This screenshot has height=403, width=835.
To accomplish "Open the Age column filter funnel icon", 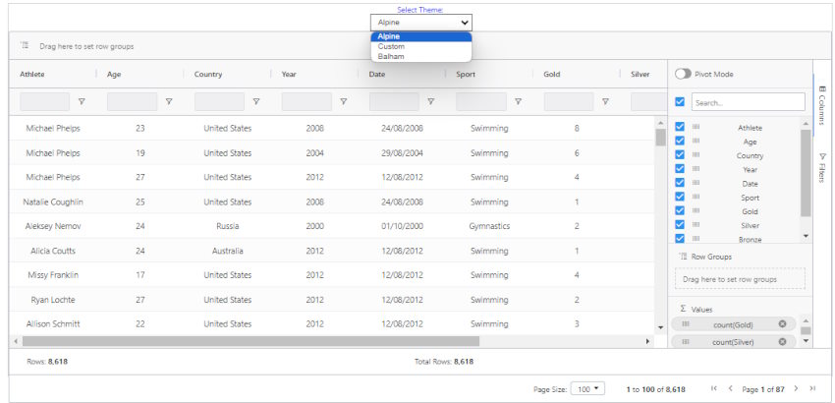I will 169,101.
